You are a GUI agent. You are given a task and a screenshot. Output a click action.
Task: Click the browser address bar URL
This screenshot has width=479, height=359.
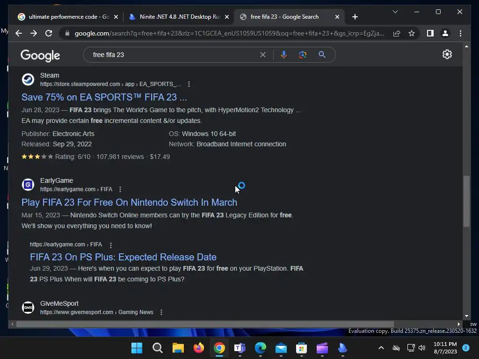(229, 33)
